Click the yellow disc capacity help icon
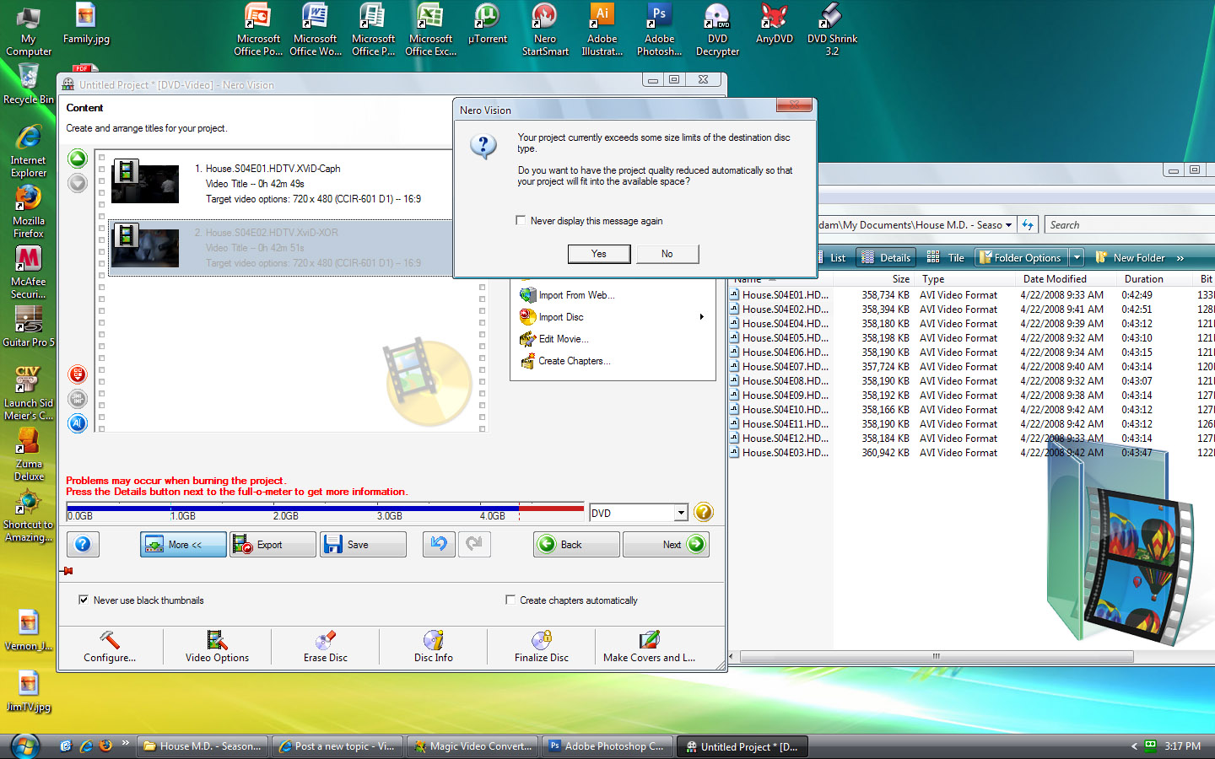The height and width of the screenshot is (759, 1215). click(x=704, y=512)
